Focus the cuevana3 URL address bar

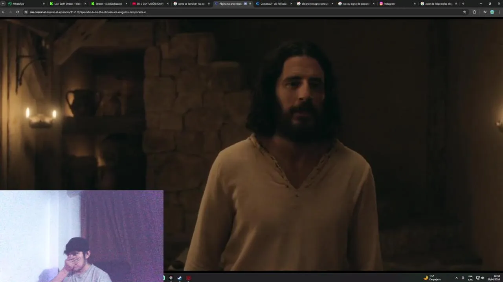pos(244,12)
